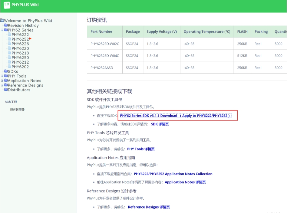Image resolution: width=287 pixels, height=213 pixels.
Task: Open the PHY6218 page
Action: click(20, 53)
